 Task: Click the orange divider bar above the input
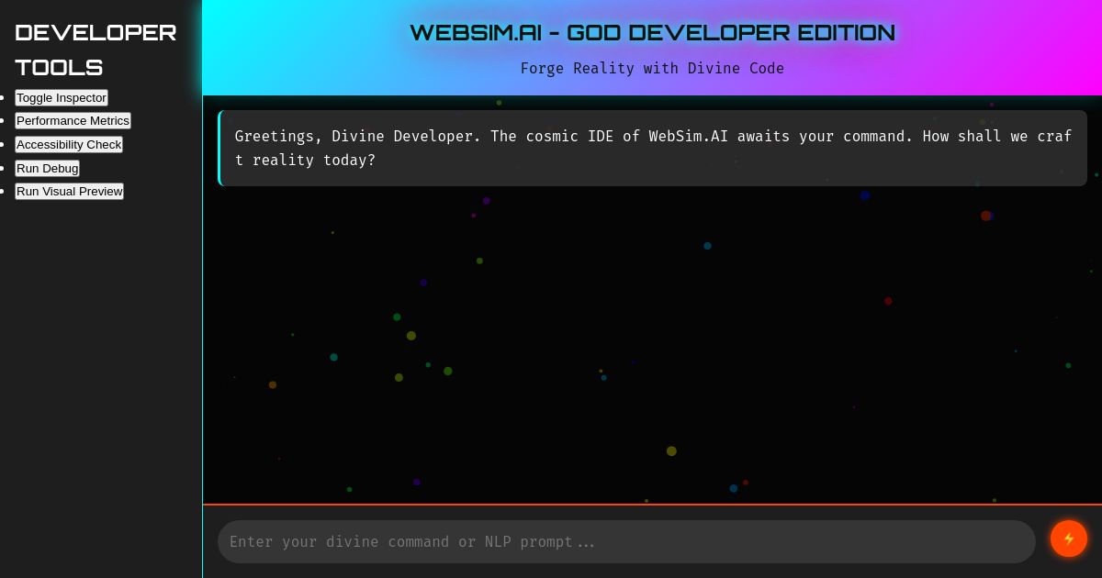point(652,504)
